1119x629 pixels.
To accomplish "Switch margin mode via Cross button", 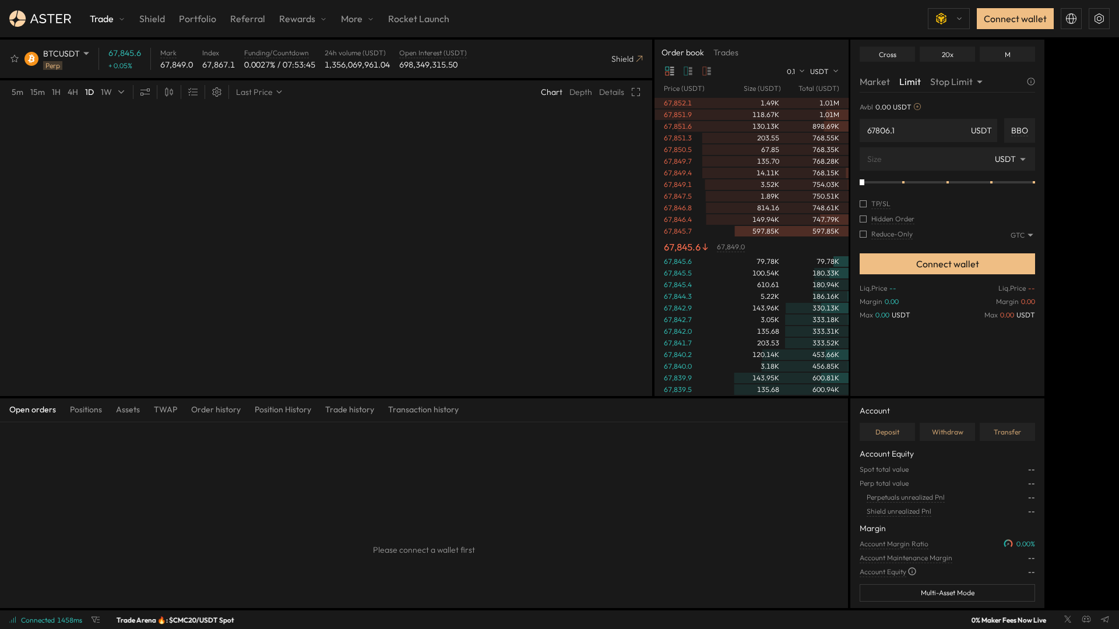I will (x=887, y=54).
